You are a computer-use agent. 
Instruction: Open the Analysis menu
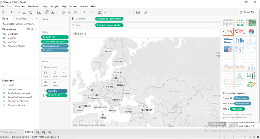tap(54, 6)
